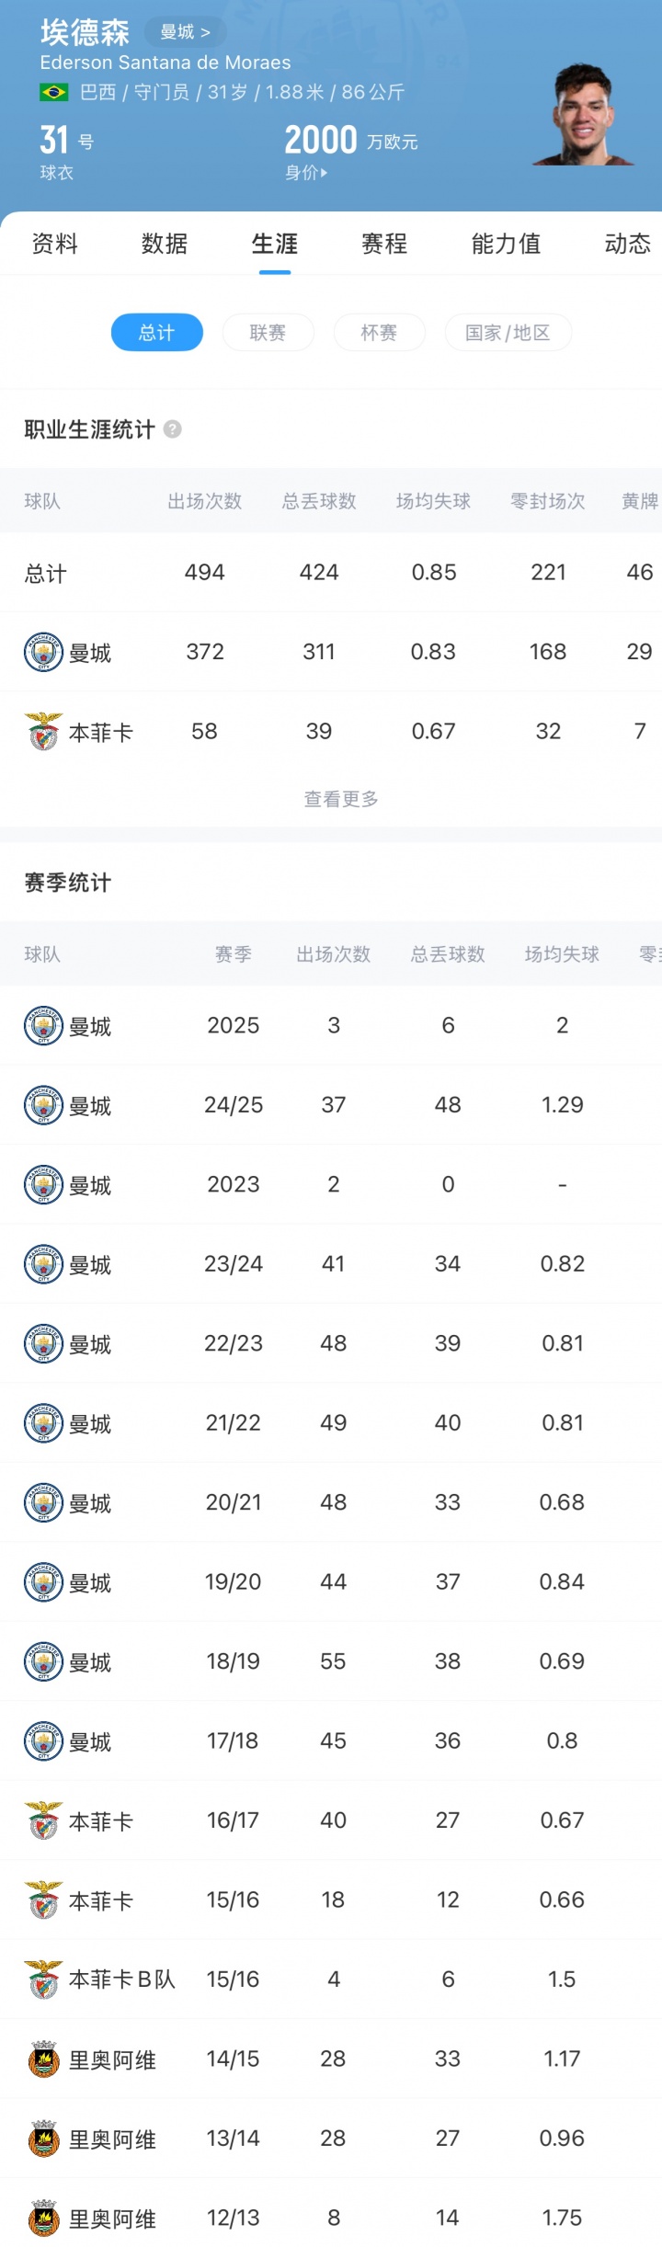The width and height of the screenshot is (662, 2247).
Task: Tap the Rio Ave crest for season 14/15
Action: tap(43, 2059)
